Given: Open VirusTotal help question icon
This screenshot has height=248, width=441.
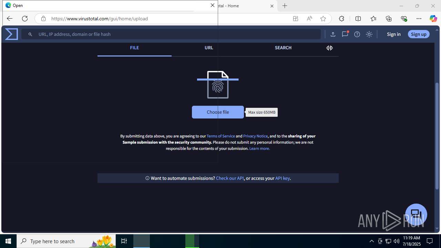Looking at the screenshot, I should (x=357, y=34).
